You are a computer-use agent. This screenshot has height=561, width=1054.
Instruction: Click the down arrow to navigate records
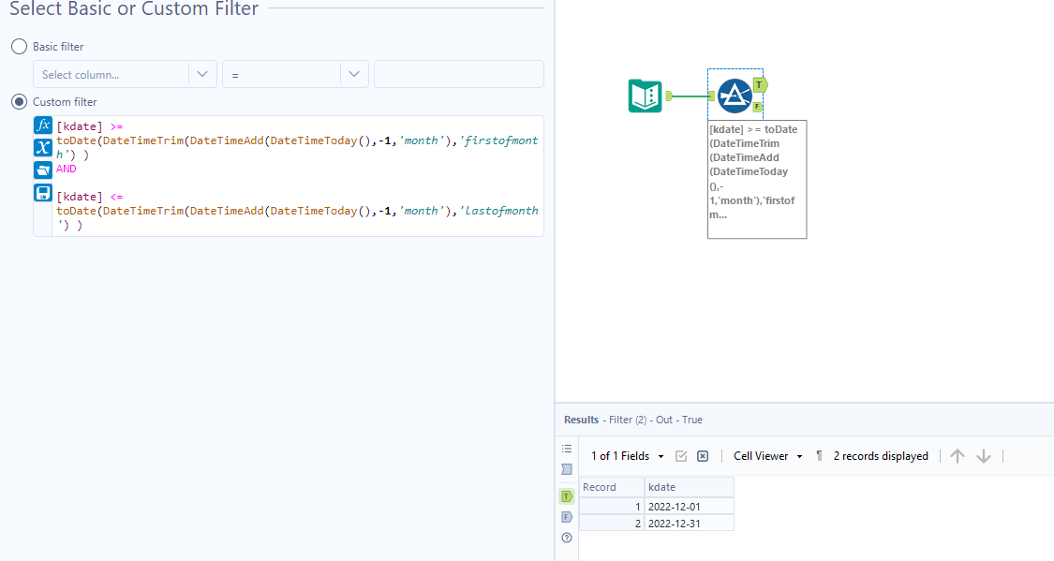(x=984, y=456)
